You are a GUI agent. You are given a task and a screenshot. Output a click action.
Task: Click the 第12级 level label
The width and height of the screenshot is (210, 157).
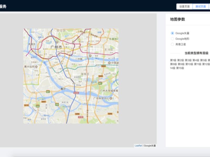click(x=206, y=64)
